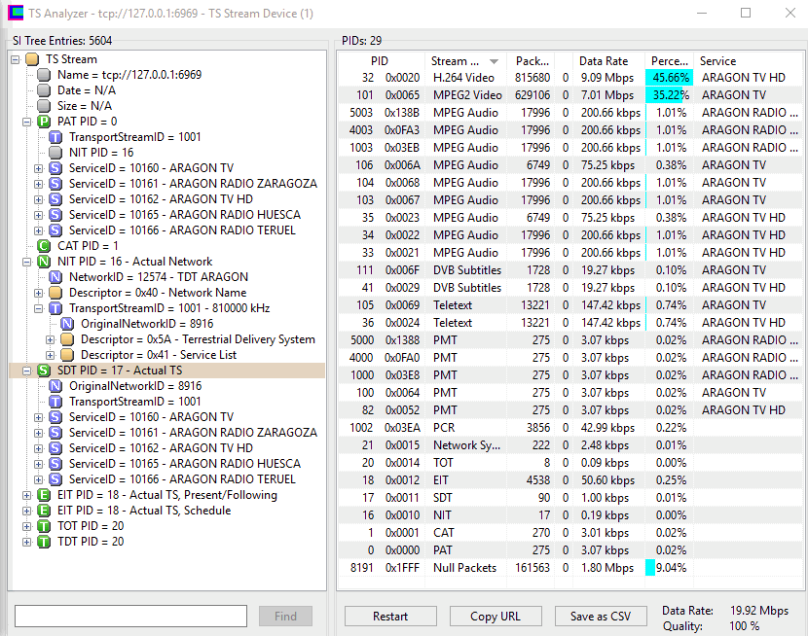Click the T icon beside TransportStreamID = 1001 under PAT
The width and height of the screenshot is (808, 636).
click(x=55, y=137)
